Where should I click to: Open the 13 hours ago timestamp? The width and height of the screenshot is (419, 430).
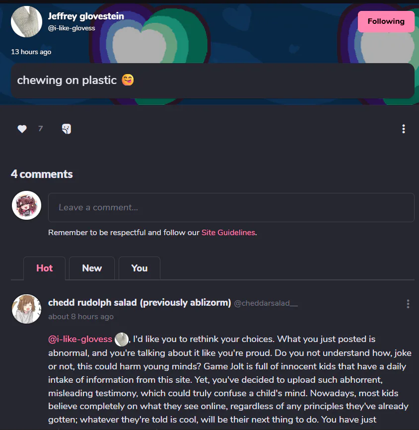click(31, 52)
